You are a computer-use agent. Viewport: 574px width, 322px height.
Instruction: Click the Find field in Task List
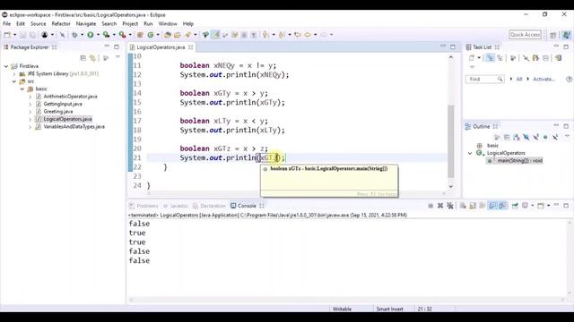click(x=485, y=80)
